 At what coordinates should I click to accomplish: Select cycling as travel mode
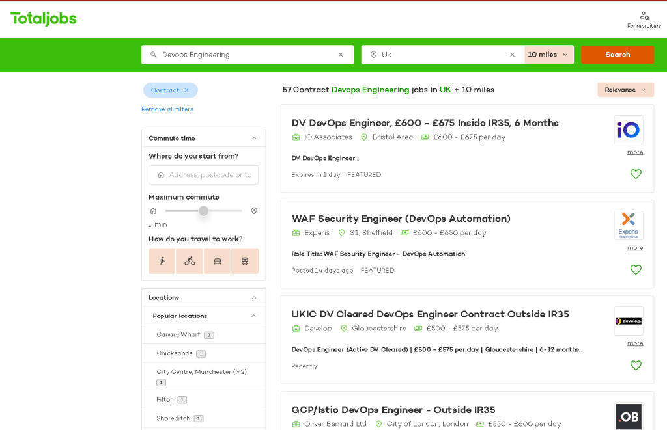pyautogui.click(x=190, y=261)
